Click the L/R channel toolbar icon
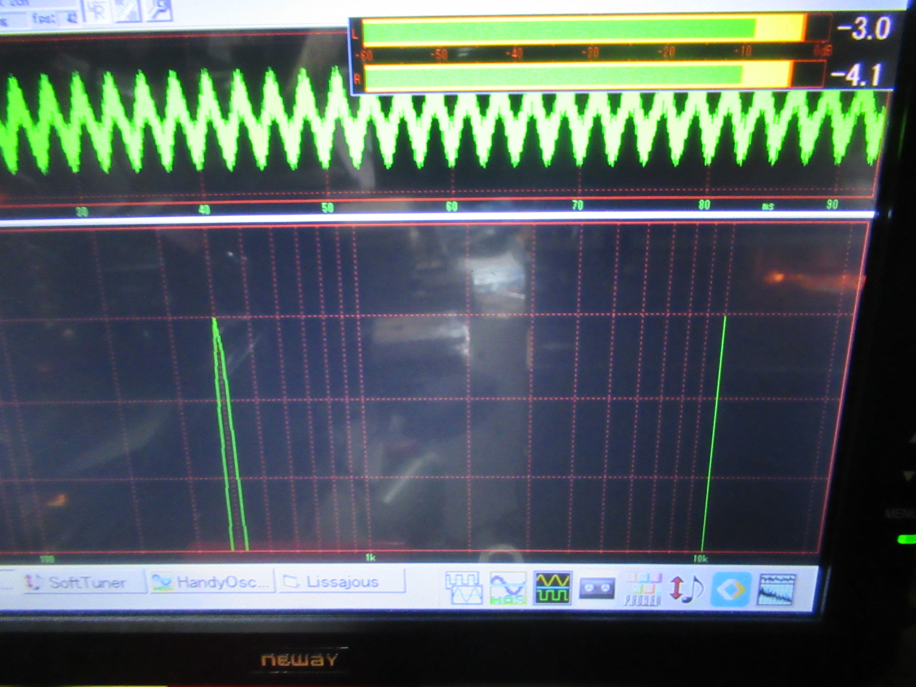 (x=98, y=11)
